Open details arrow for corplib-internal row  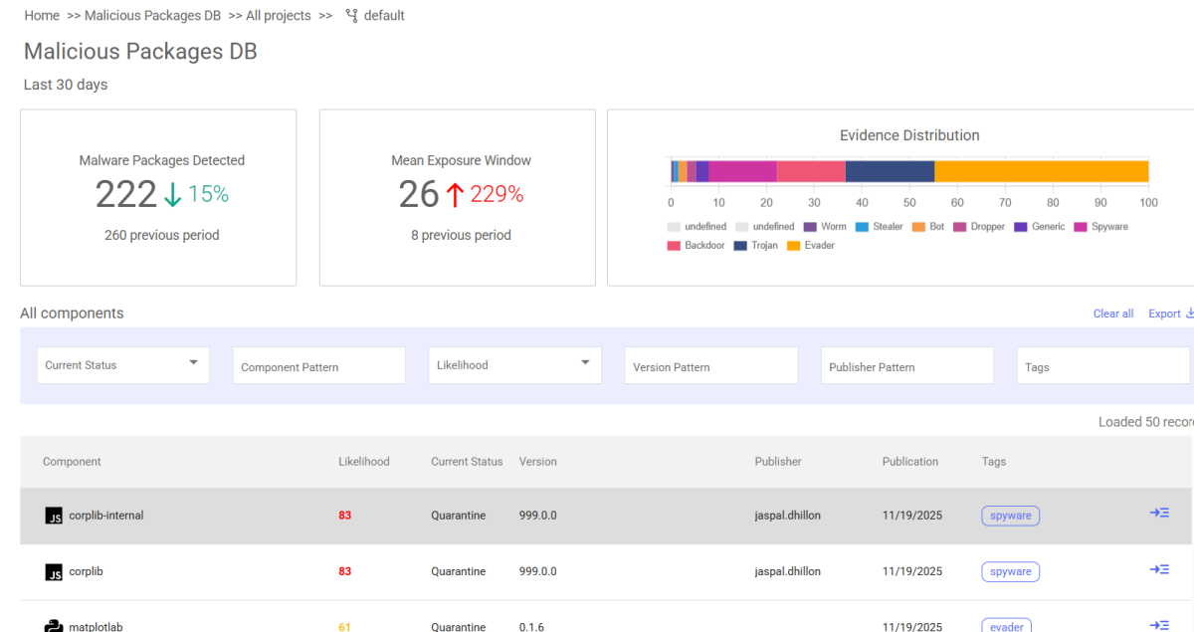[1158, 513]
